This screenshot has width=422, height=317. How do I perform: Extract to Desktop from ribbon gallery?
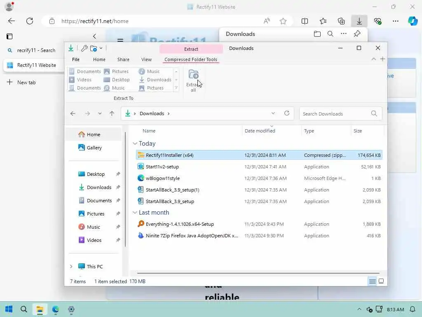tap(117, 80)
